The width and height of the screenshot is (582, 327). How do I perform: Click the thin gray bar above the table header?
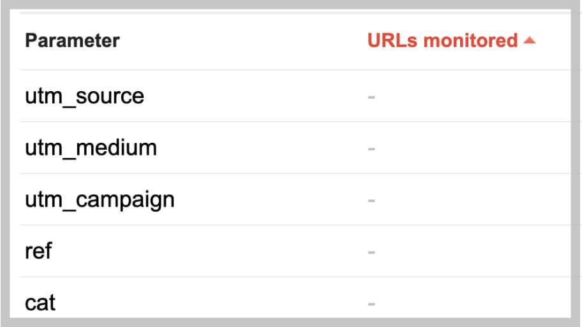295,13
